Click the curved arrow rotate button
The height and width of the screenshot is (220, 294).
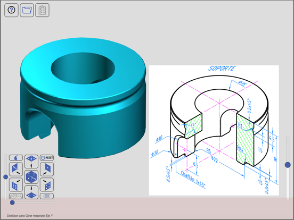click(x=16, y=158)
